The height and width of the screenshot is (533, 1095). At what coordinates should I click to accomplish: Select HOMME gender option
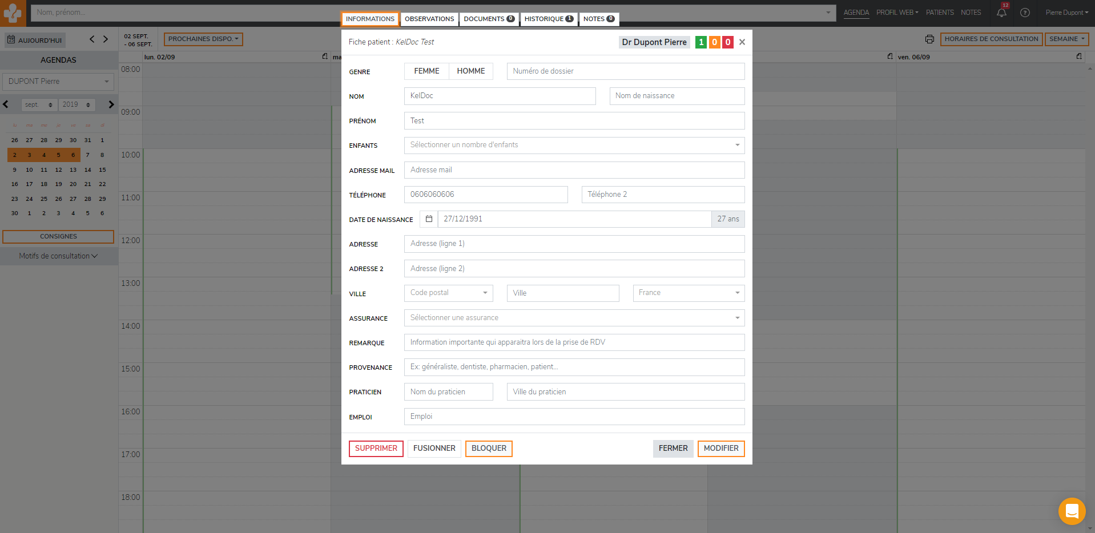470,71
